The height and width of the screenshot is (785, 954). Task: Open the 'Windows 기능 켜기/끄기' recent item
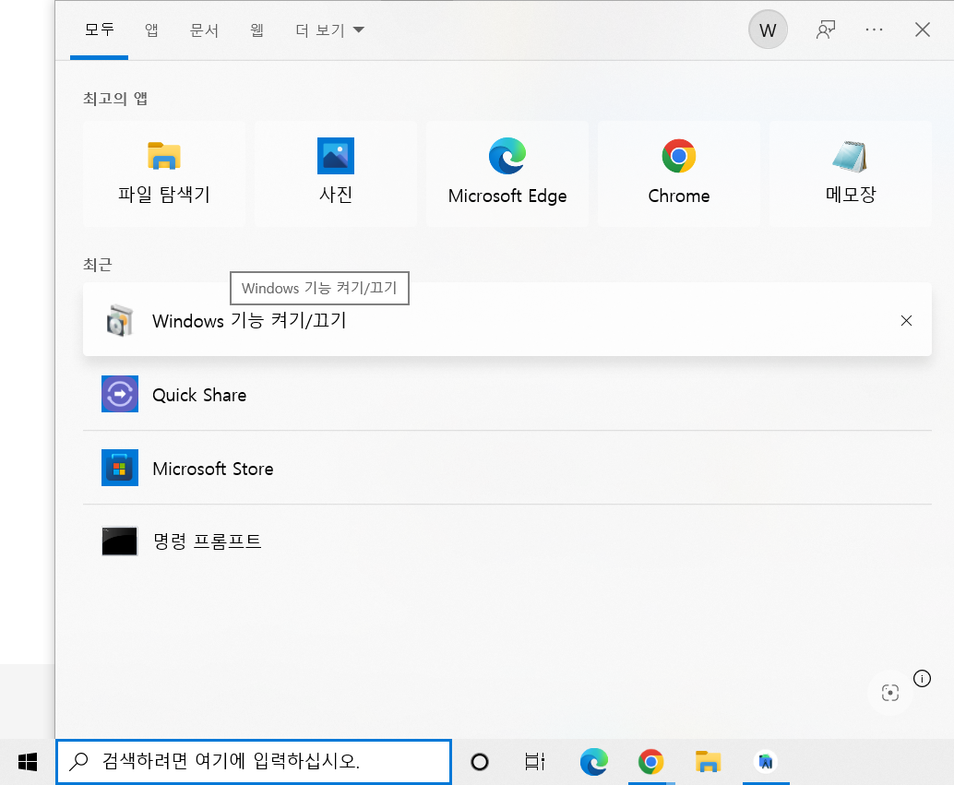507,320
